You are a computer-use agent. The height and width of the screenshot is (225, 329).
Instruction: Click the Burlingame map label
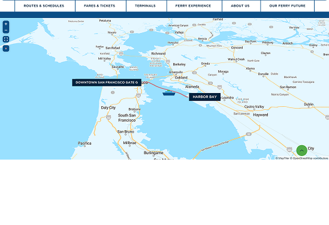pyautogui.click(x=153, y=153)
